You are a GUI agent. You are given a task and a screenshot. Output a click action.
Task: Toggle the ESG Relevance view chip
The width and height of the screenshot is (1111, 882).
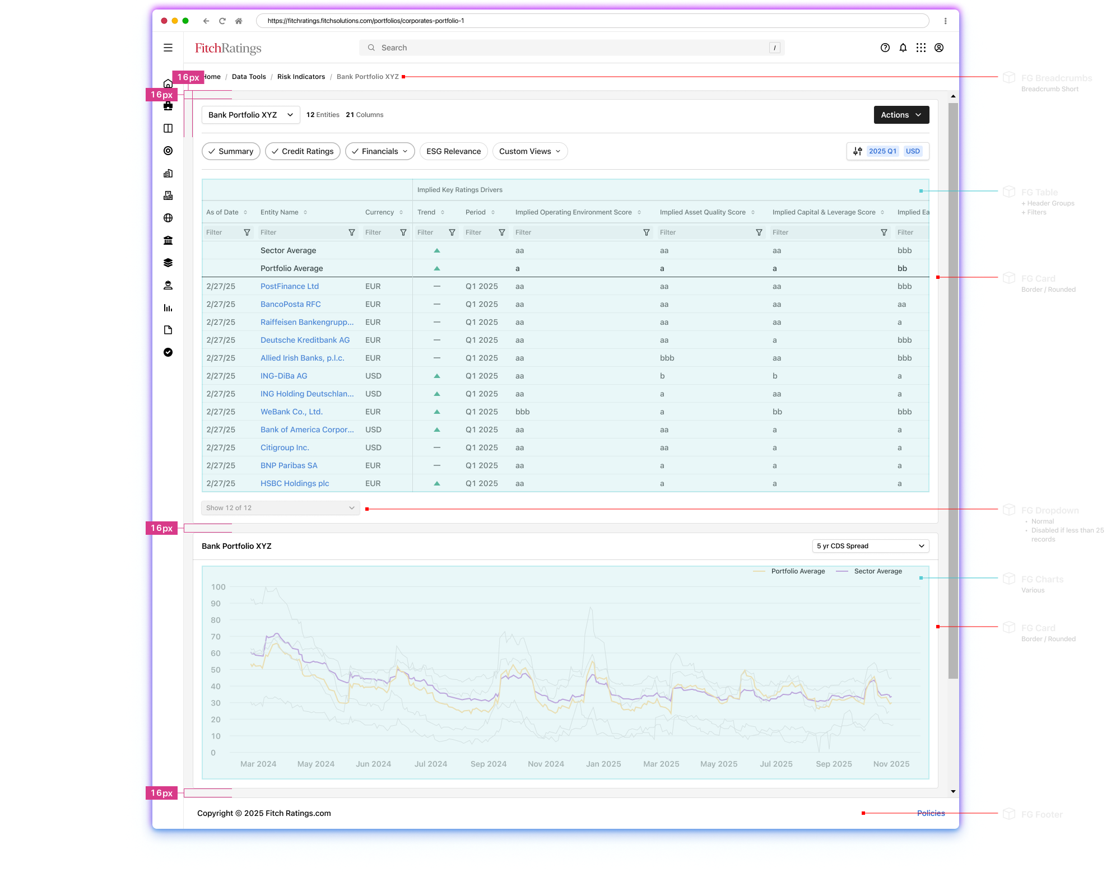453,151
